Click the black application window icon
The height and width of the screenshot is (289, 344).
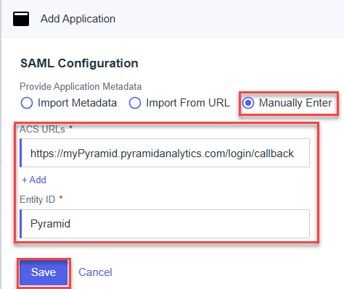coord(21,19)
